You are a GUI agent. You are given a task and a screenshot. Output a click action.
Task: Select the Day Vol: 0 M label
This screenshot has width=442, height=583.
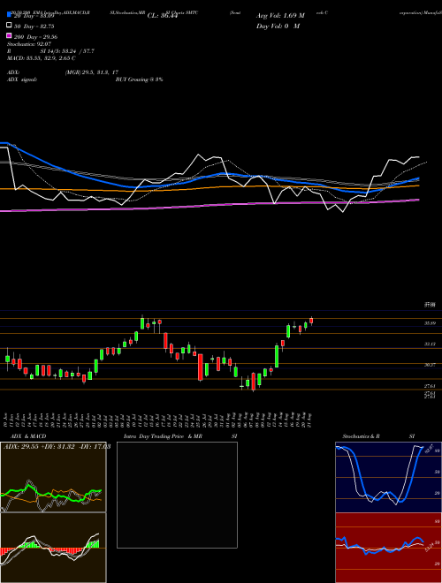pos(278,26)
